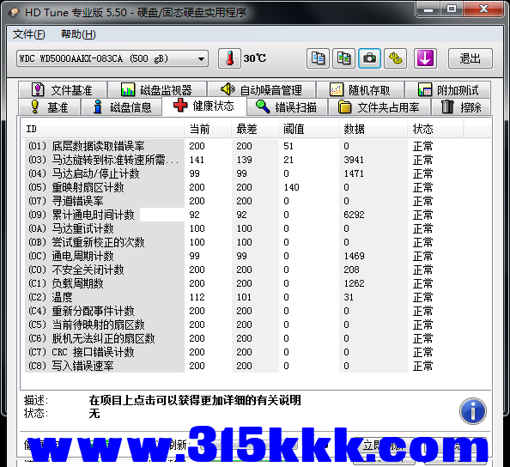Switch to the 磁盘监视器 tab

click(157, 90)
